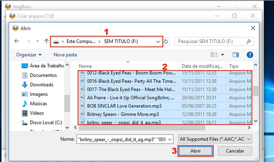Click the Documentos page icon
The image size is (274, 162).
(x=25, y=75)
